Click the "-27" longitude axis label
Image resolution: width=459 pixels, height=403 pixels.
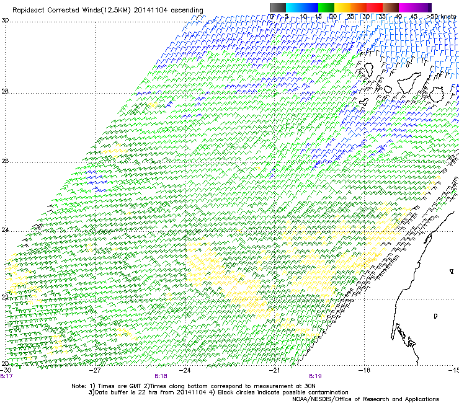pyautogui.click(x=95, y=370)
